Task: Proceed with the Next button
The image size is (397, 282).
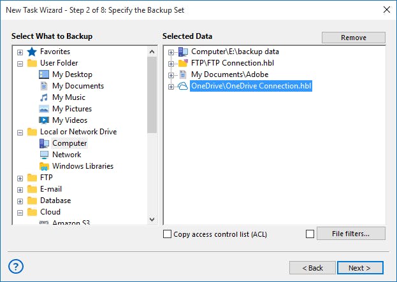Action: point(360,268)
